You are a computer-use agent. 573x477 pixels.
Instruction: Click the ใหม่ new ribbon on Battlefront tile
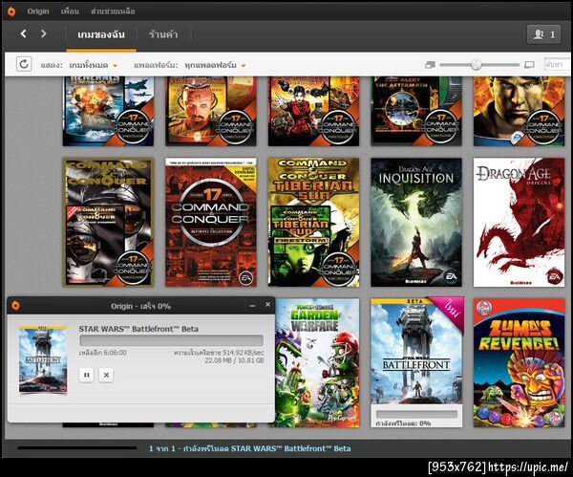[452, 310]
